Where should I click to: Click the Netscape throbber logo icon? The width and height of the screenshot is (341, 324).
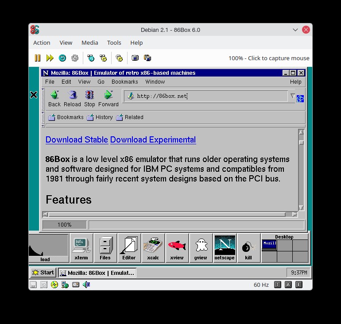(x=300, y=99)
